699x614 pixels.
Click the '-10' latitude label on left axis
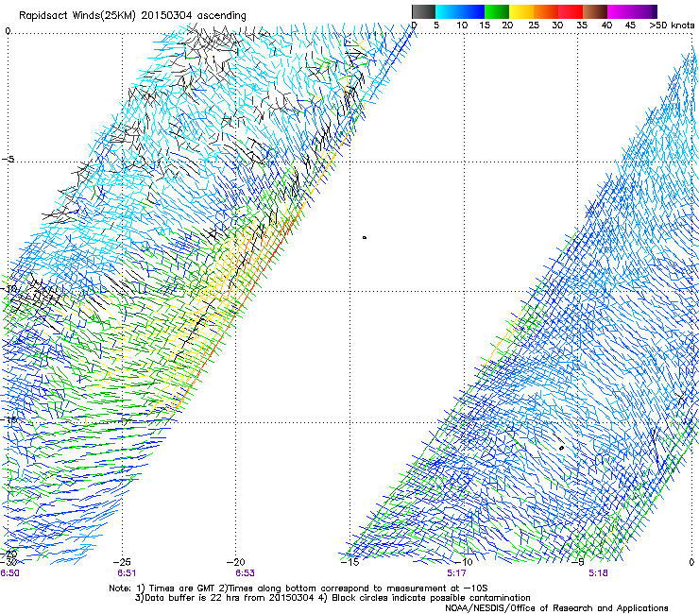click(9, 289)
